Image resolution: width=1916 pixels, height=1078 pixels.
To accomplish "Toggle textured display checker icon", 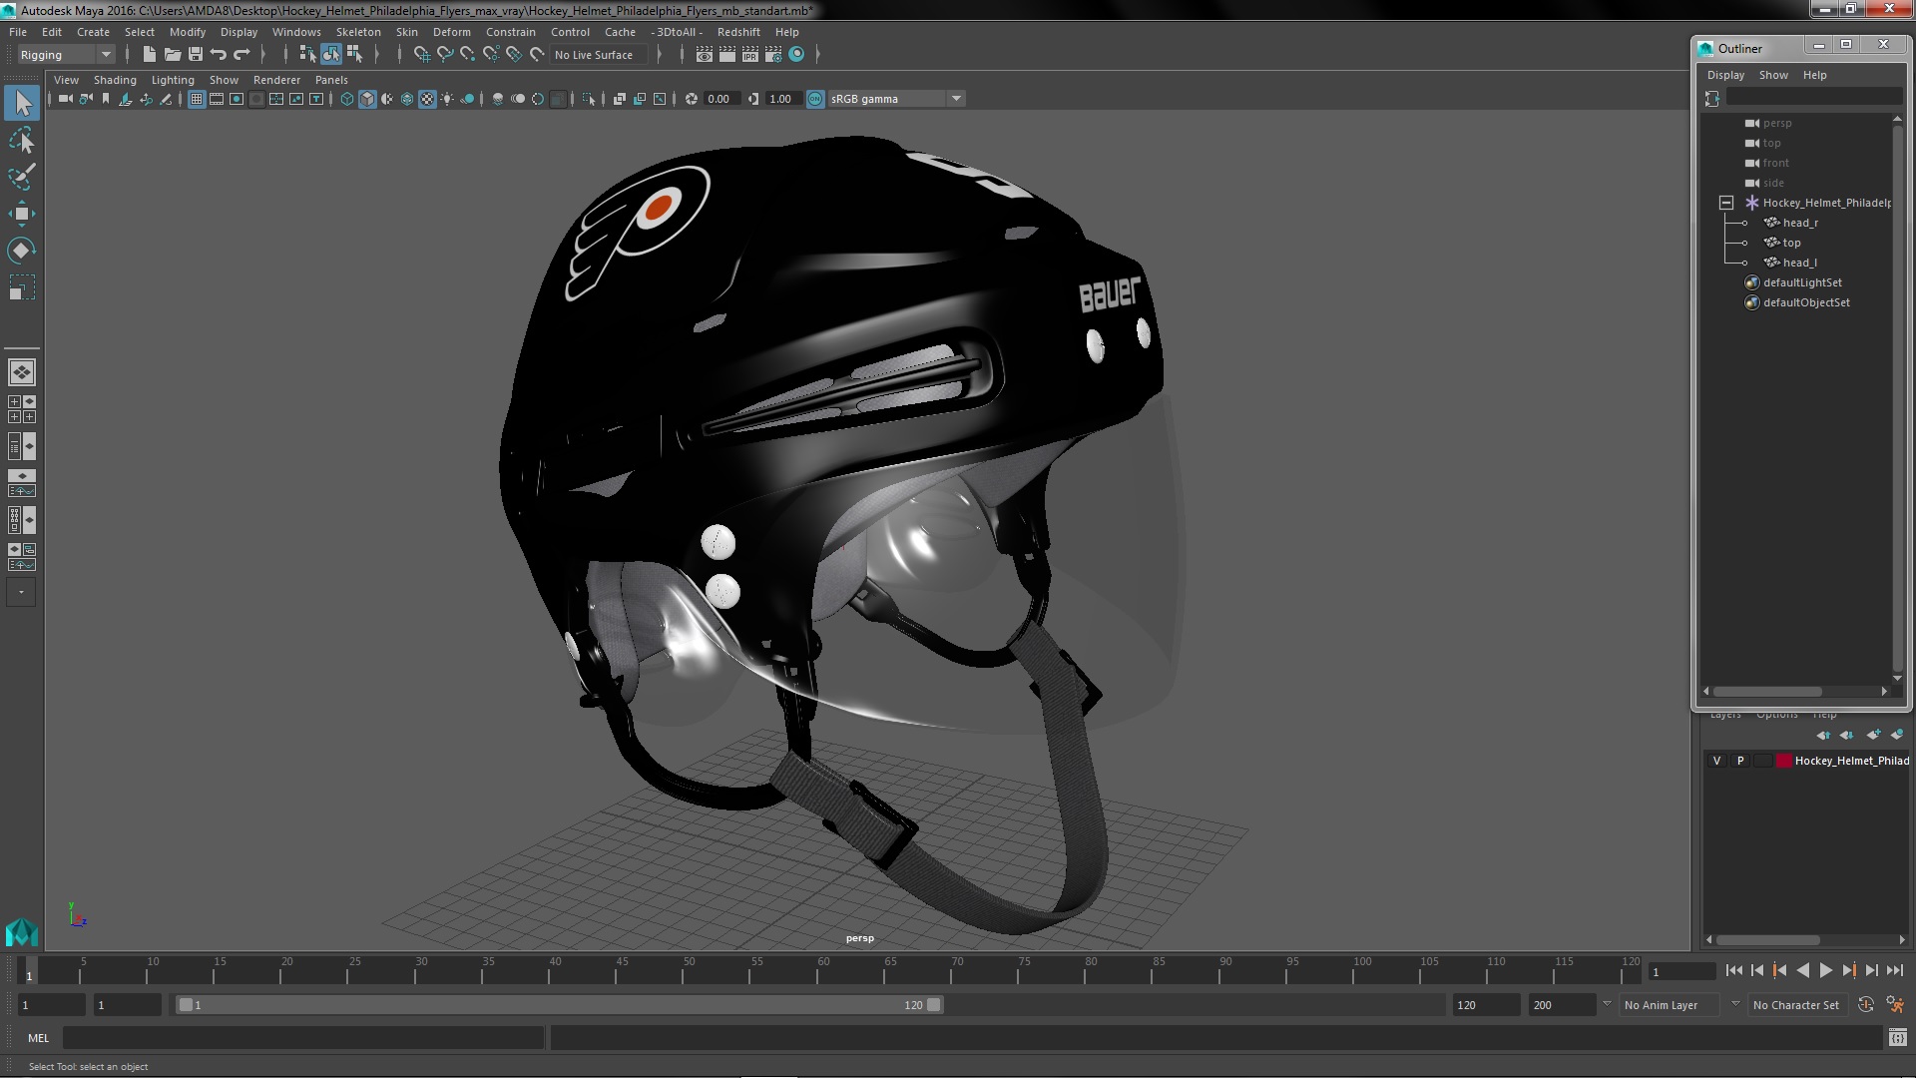I will tap(427, 99).
